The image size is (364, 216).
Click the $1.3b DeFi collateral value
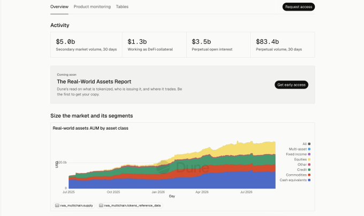point(137,42)
